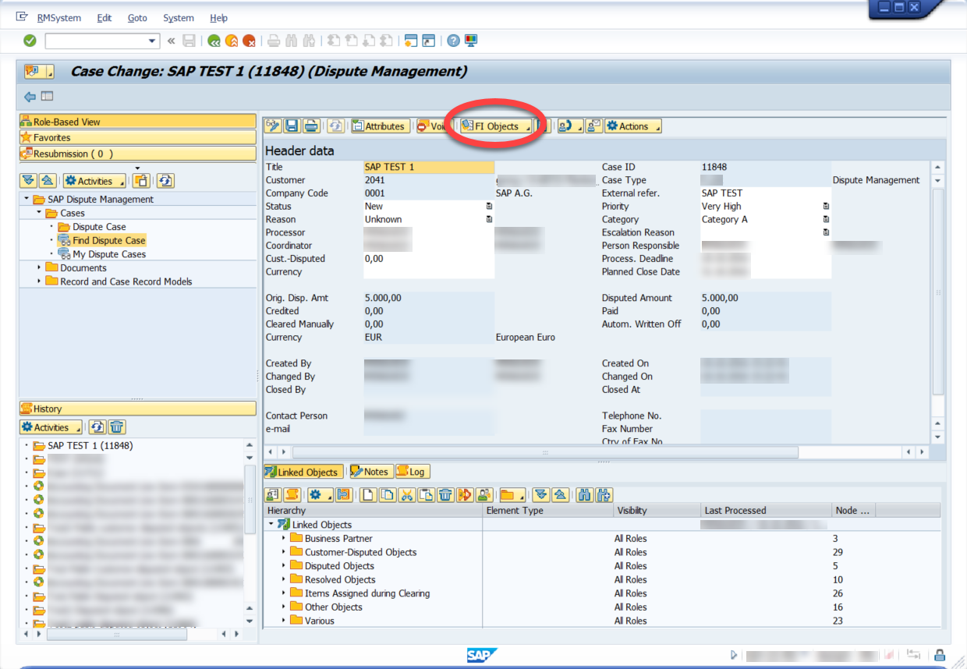Image resolution: width=967 pixels, height=669 pixels.
Task: Open the Resubmission ( 0 ) bar
Action: pos(137,154)
